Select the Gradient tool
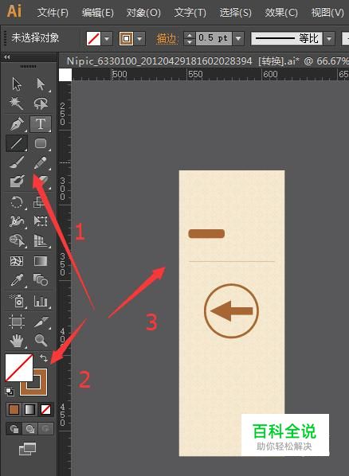This screenshot has height=476, width=349. [40, 261]
